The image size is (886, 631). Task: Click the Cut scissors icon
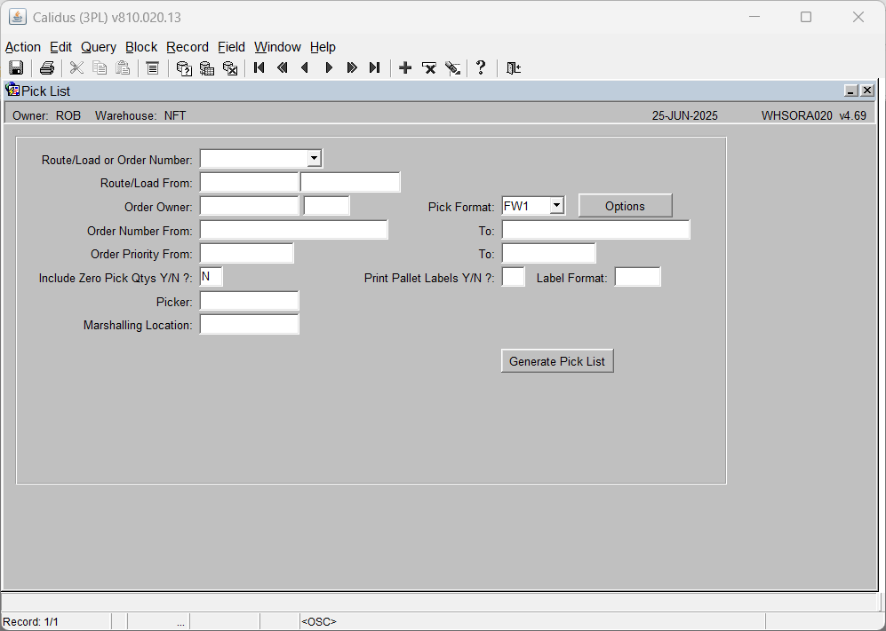point(76,68)
